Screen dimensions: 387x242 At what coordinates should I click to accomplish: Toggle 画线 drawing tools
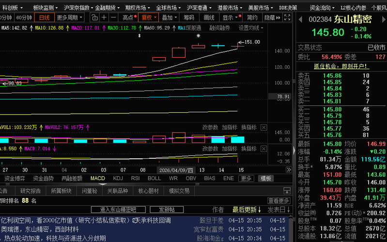(209, 18)
